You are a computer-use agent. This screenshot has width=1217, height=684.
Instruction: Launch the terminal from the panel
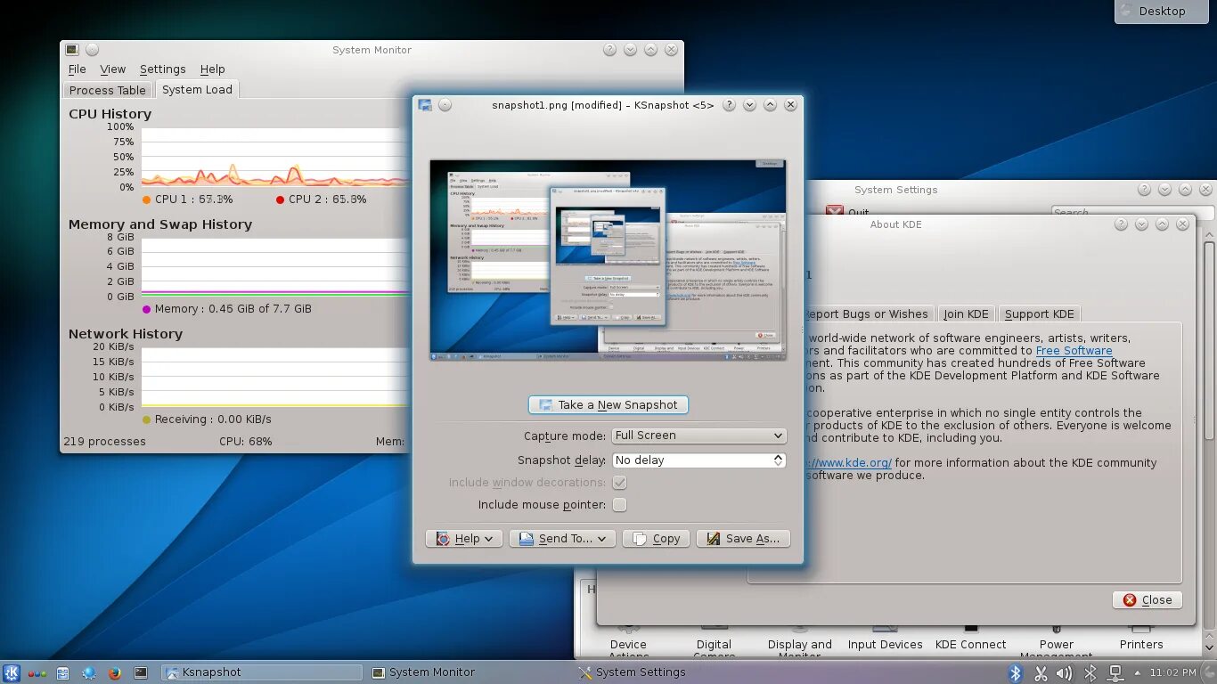(x=141, y=673)
